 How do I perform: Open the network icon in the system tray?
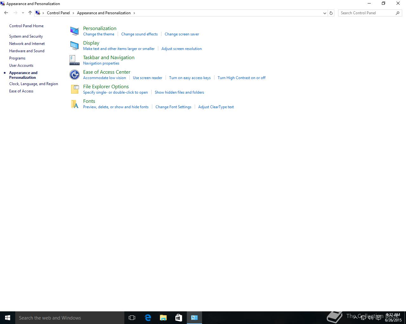pyautogui.click(x=363, y=318)
